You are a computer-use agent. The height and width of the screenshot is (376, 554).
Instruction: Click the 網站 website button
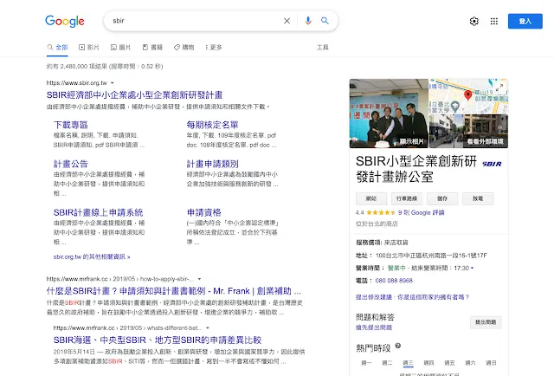point(371,198)
